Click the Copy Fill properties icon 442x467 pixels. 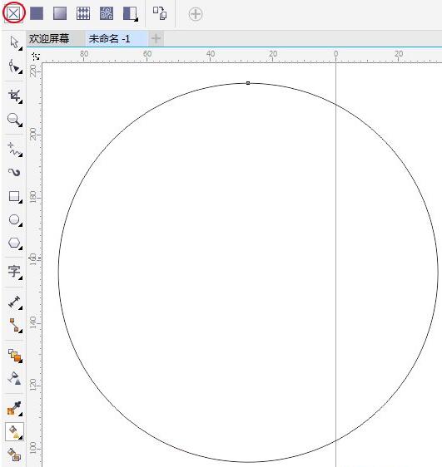coord(160,13)
